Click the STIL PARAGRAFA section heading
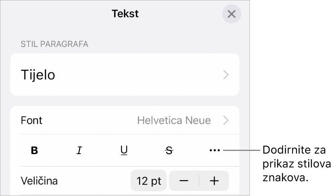This screenshot has height=196, width=335. tap(54, 44)
